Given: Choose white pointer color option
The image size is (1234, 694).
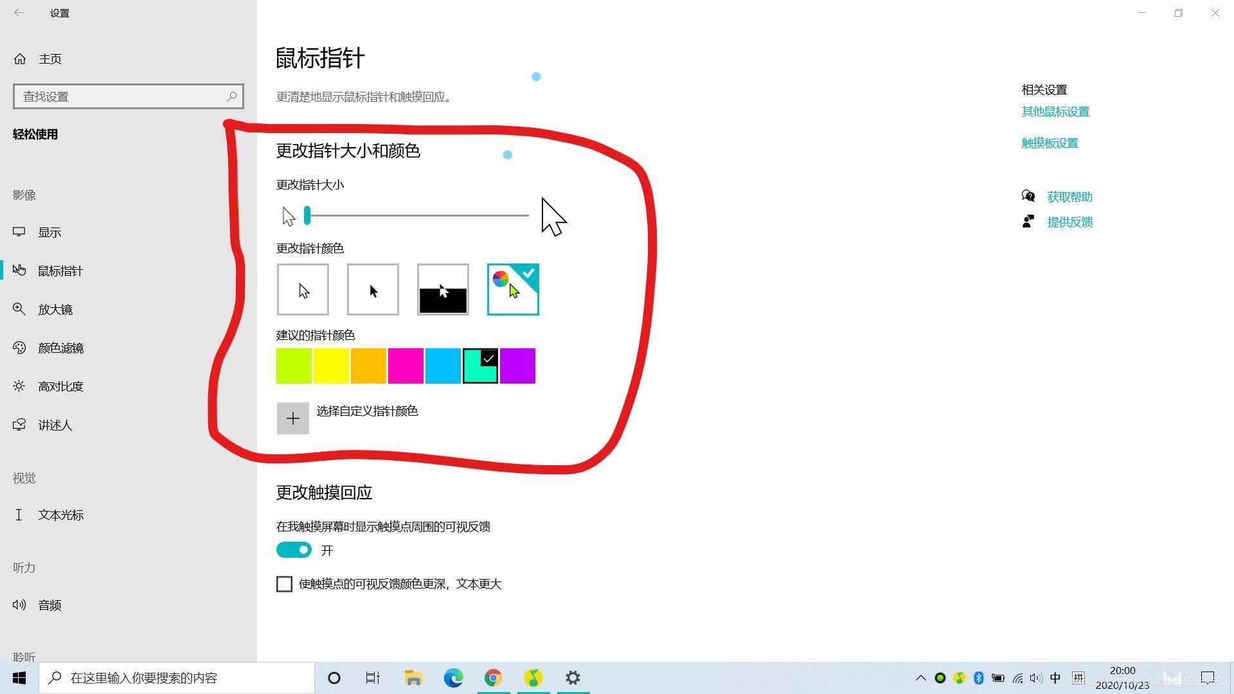Looking at the screenshot, I should coord(303,289).
